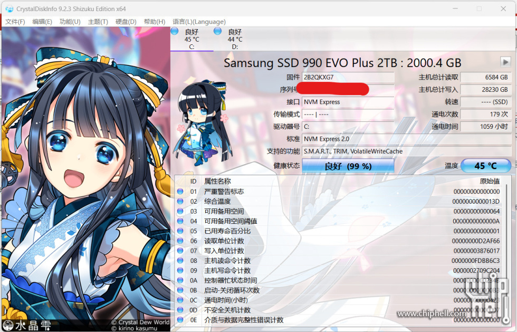The height and width of the screenshot is (332, 517).
Task: Select the 主机写命令计数 attribute row
Action: pyautogui.click(x=339, y=271)
